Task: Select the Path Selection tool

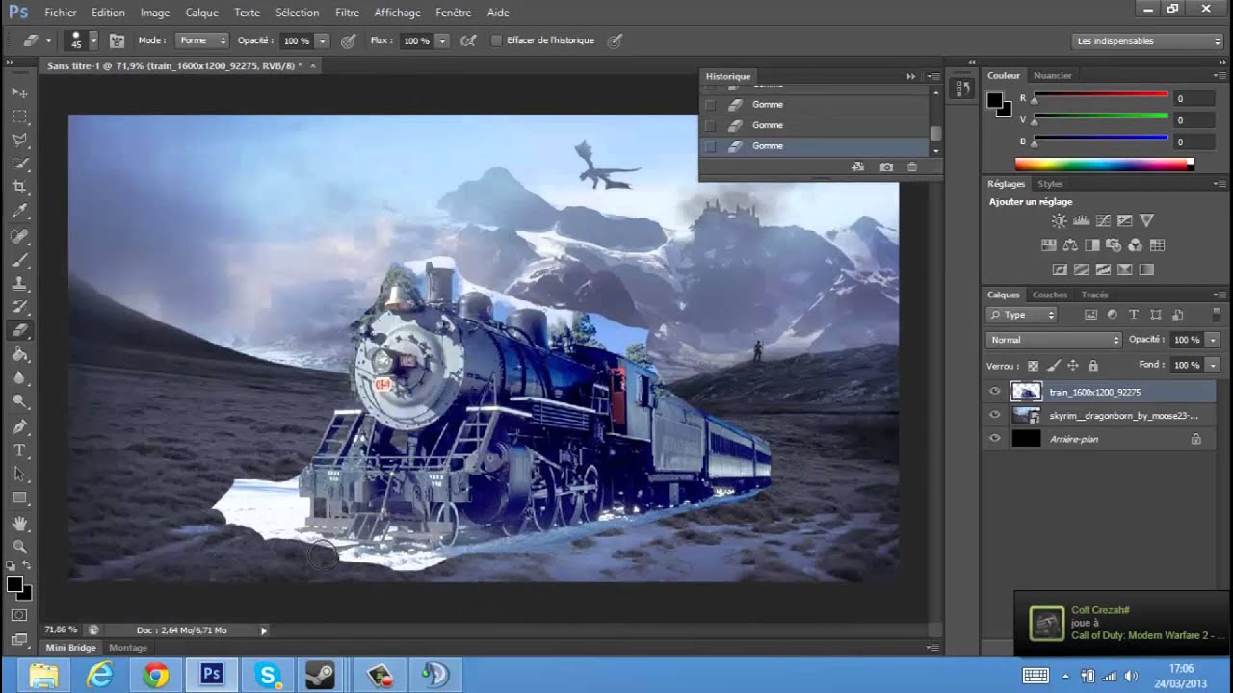Action: 19,475
